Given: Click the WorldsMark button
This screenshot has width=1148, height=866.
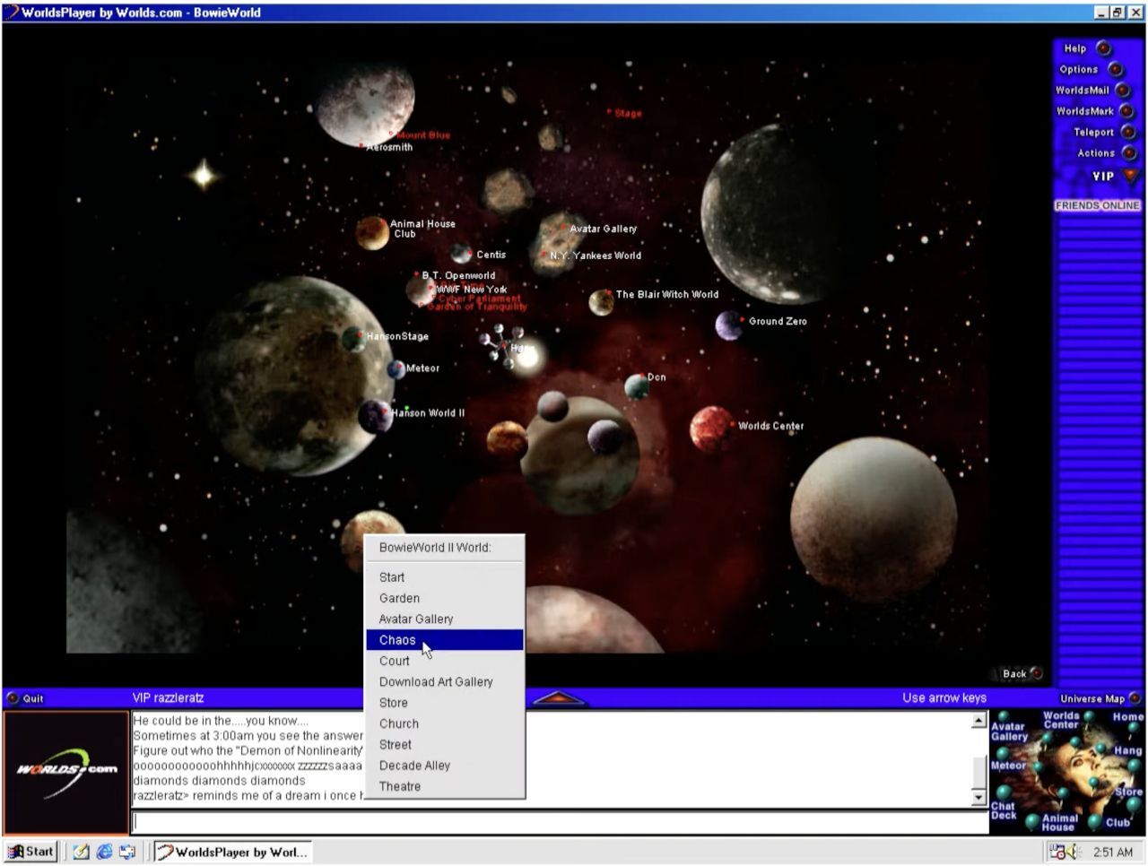Looking at the screenshot, I should tap(1127, 111).
